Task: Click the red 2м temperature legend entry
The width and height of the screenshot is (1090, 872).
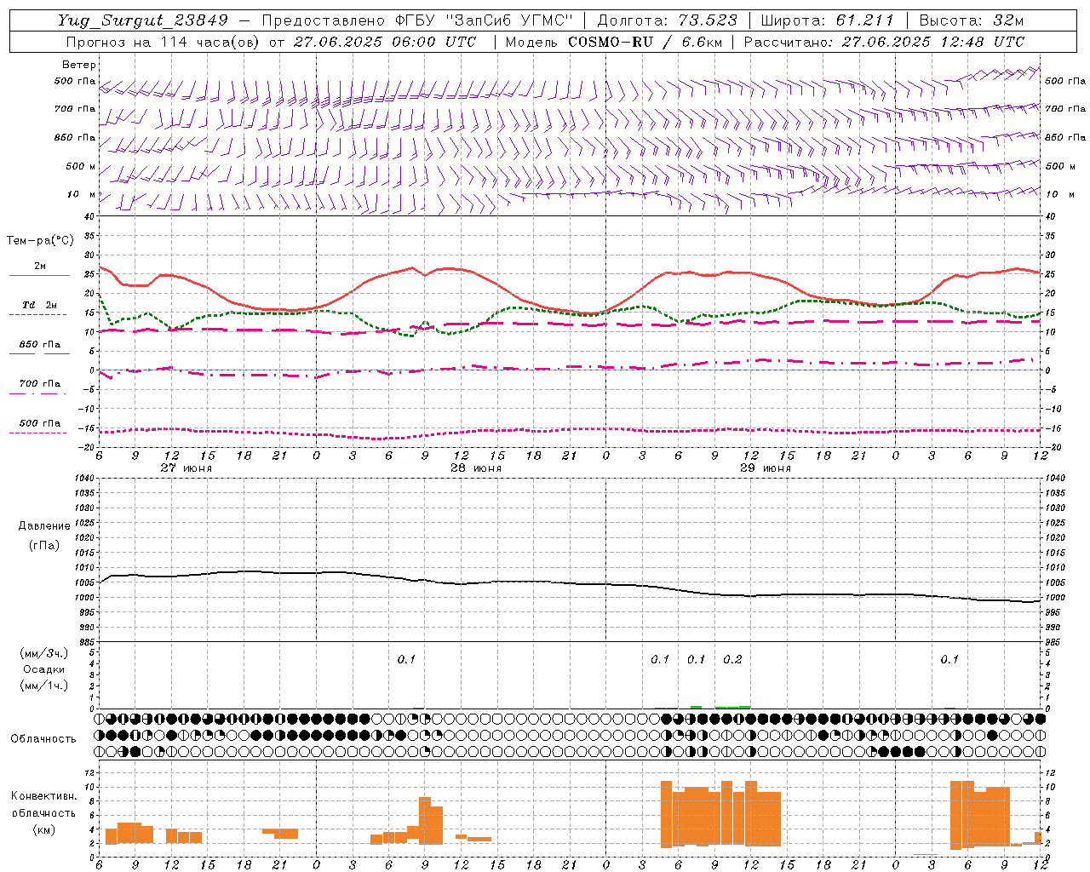Action: pyautogui.click(x=39, y=269)
